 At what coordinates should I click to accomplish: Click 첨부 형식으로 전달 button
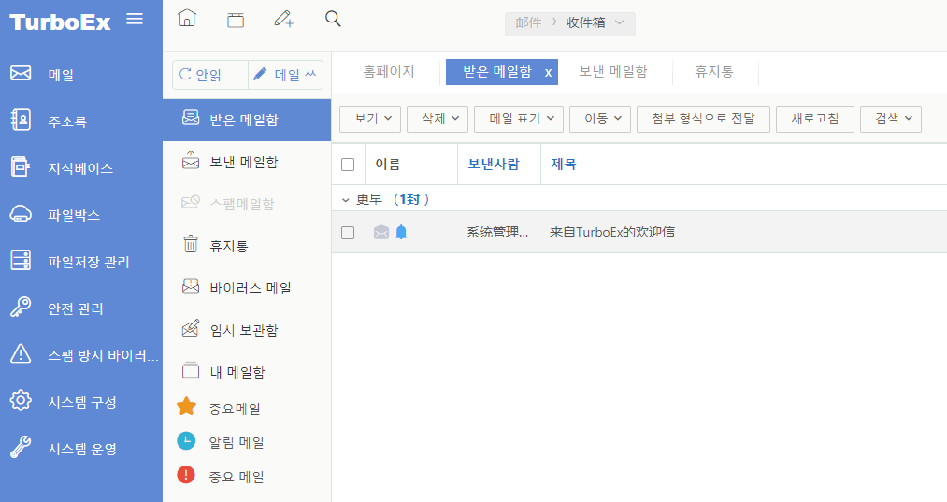703,119
